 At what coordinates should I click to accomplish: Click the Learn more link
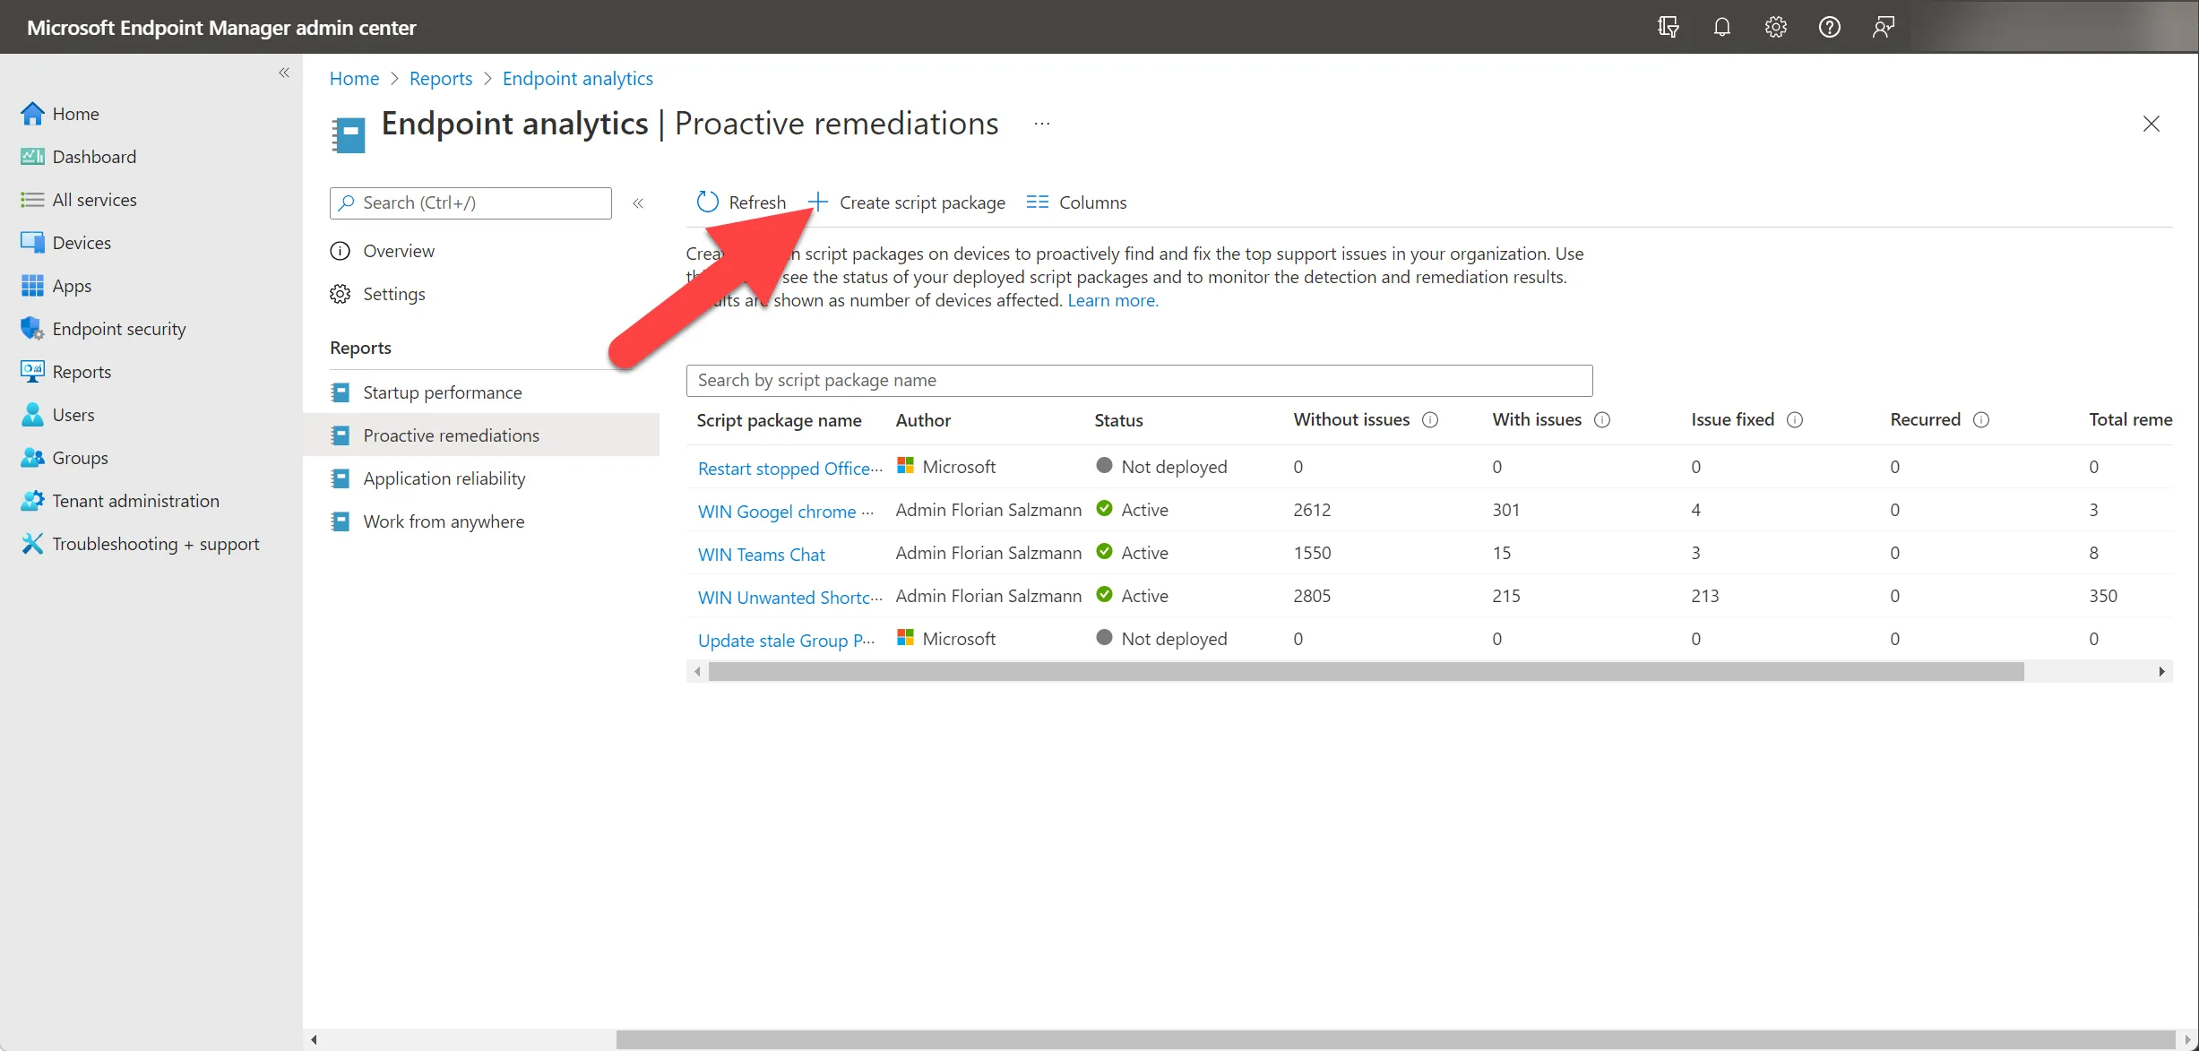click(x=1112, y=300)
